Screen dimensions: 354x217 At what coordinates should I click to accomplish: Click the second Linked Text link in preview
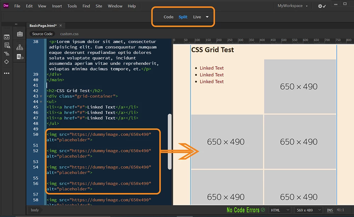[212, 75]
